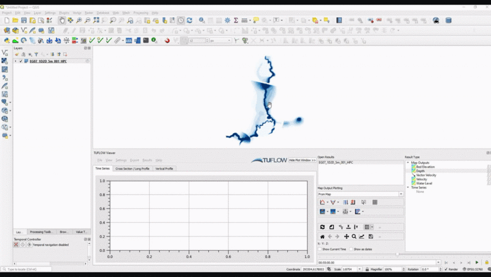491x277 pixels.
Task: Toggle the yellow lock icon beside the play button
Action: tap(487, 263)
